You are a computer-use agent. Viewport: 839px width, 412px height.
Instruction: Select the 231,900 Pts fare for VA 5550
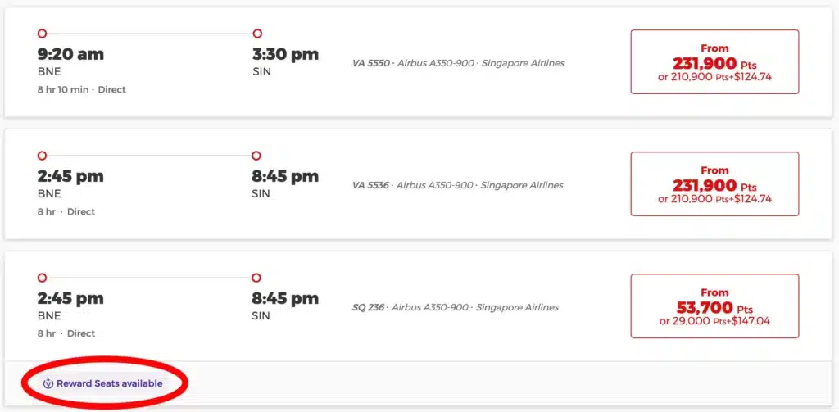[714, 61]
